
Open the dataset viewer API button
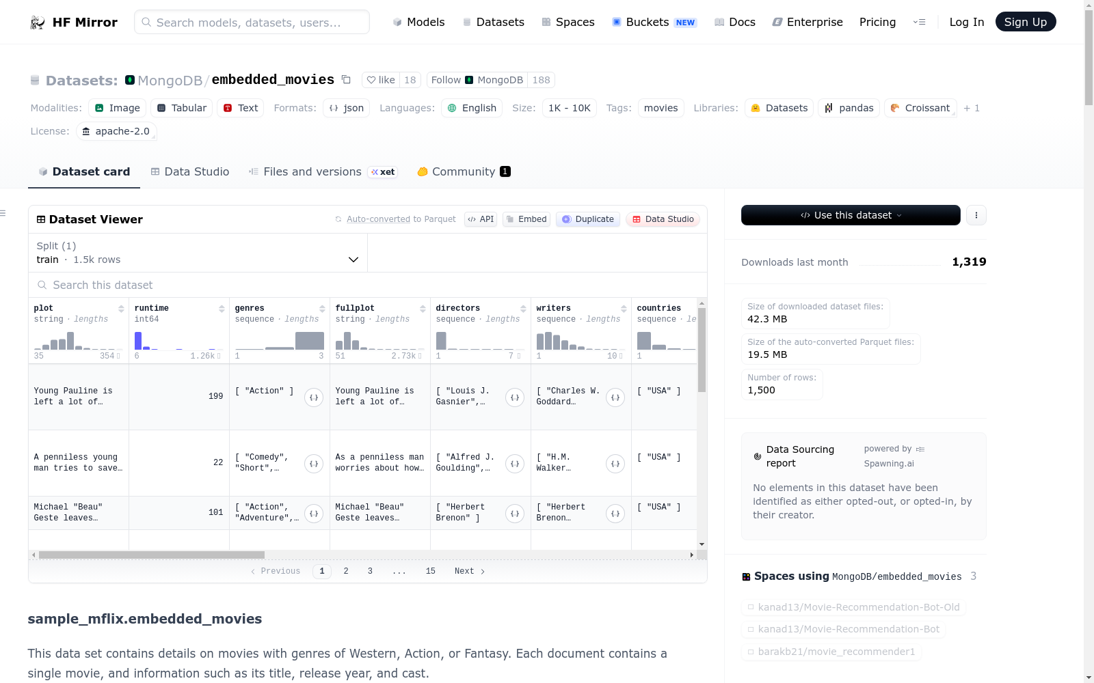point(481,219)
